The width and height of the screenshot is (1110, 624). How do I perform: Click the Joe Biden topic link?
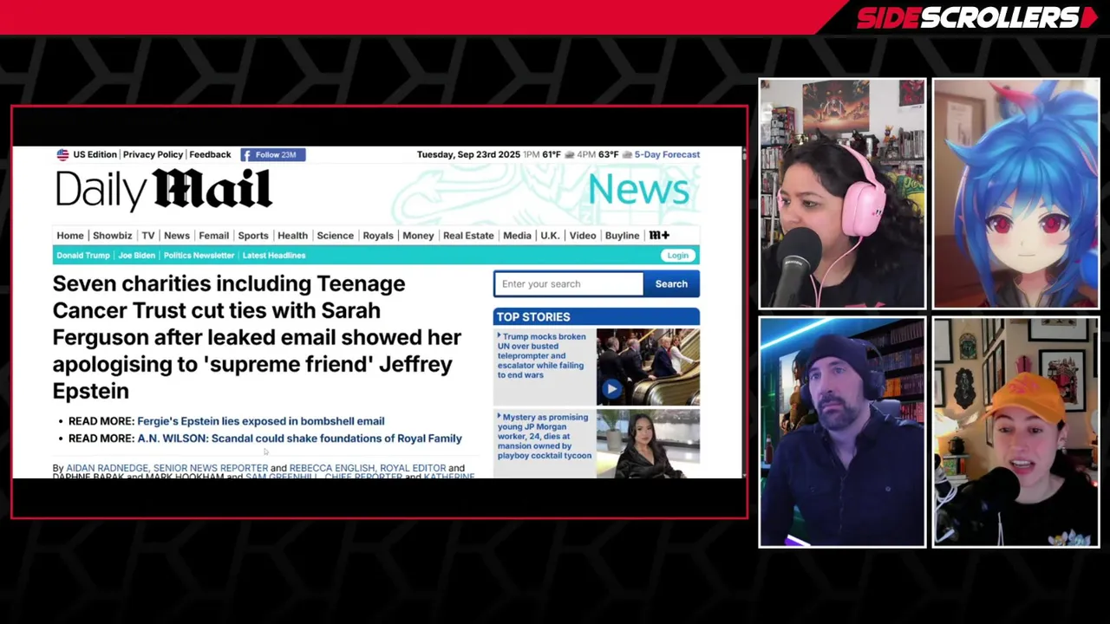137,256
